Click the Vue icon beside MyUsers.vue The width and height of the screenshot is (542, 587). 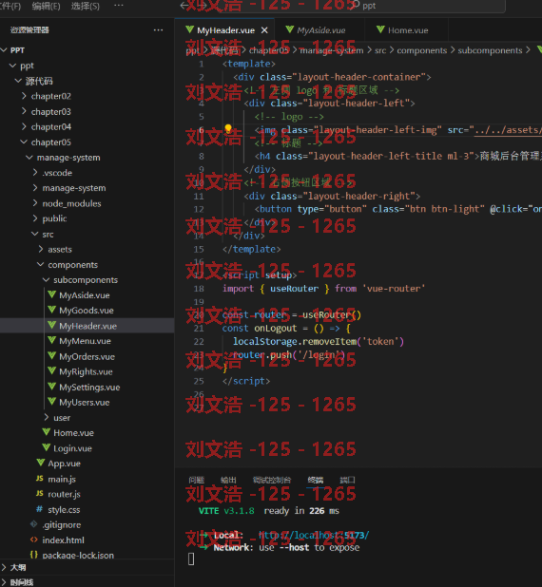coord(51,402)
